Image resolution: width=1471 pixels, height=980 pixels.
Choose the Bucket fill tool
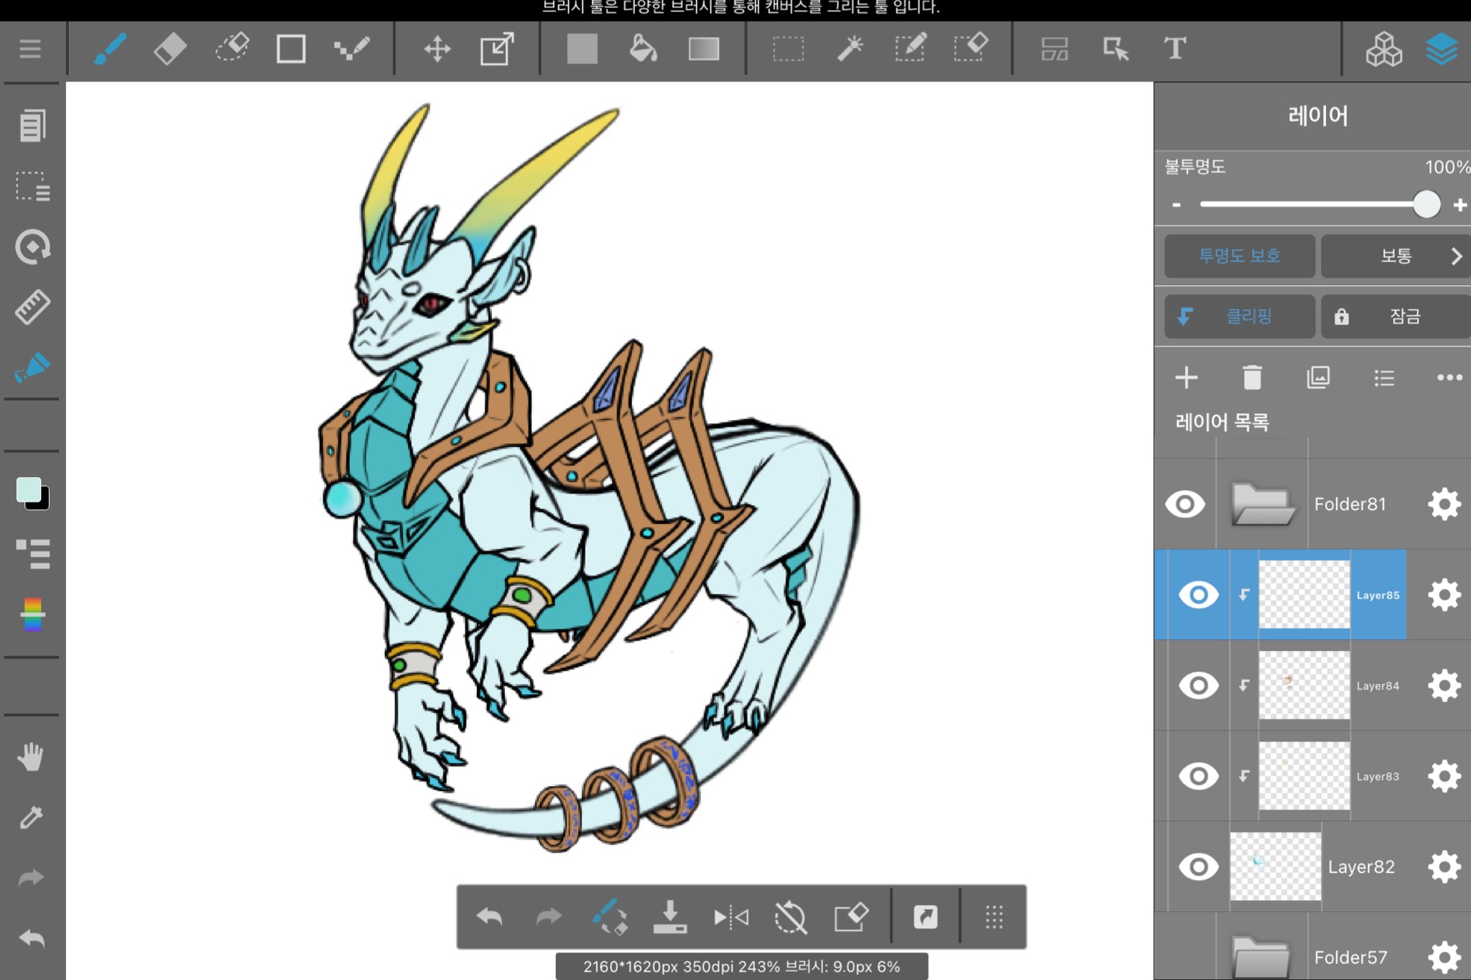point(643,49)
